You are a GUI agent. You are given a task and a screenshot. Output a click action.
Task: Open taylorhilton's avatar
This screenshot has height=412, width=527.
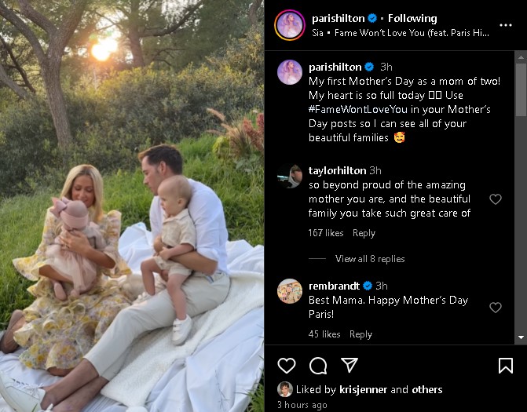(x=290, y=177)
